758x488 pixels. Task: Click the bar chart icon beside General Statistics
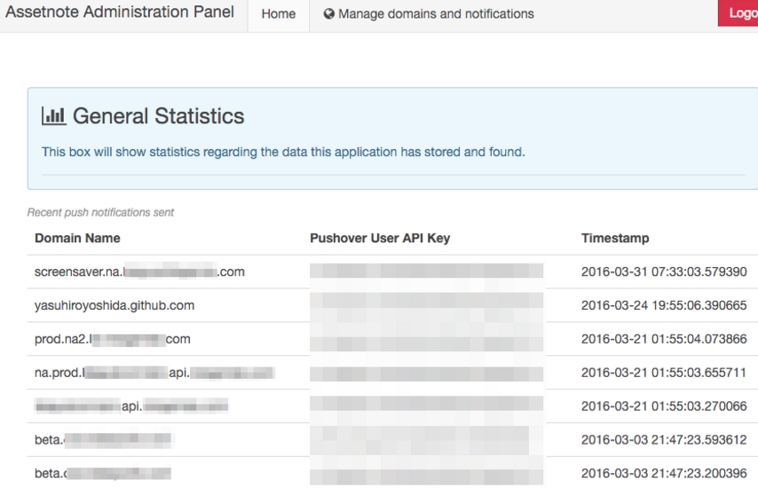pyautogui.click(x=54, y=116)
